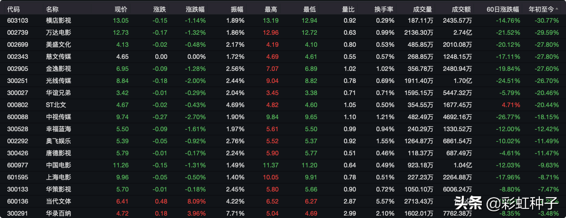Click stock code 600977
This screenshot has width=566, height=218.
click(18, 165)
